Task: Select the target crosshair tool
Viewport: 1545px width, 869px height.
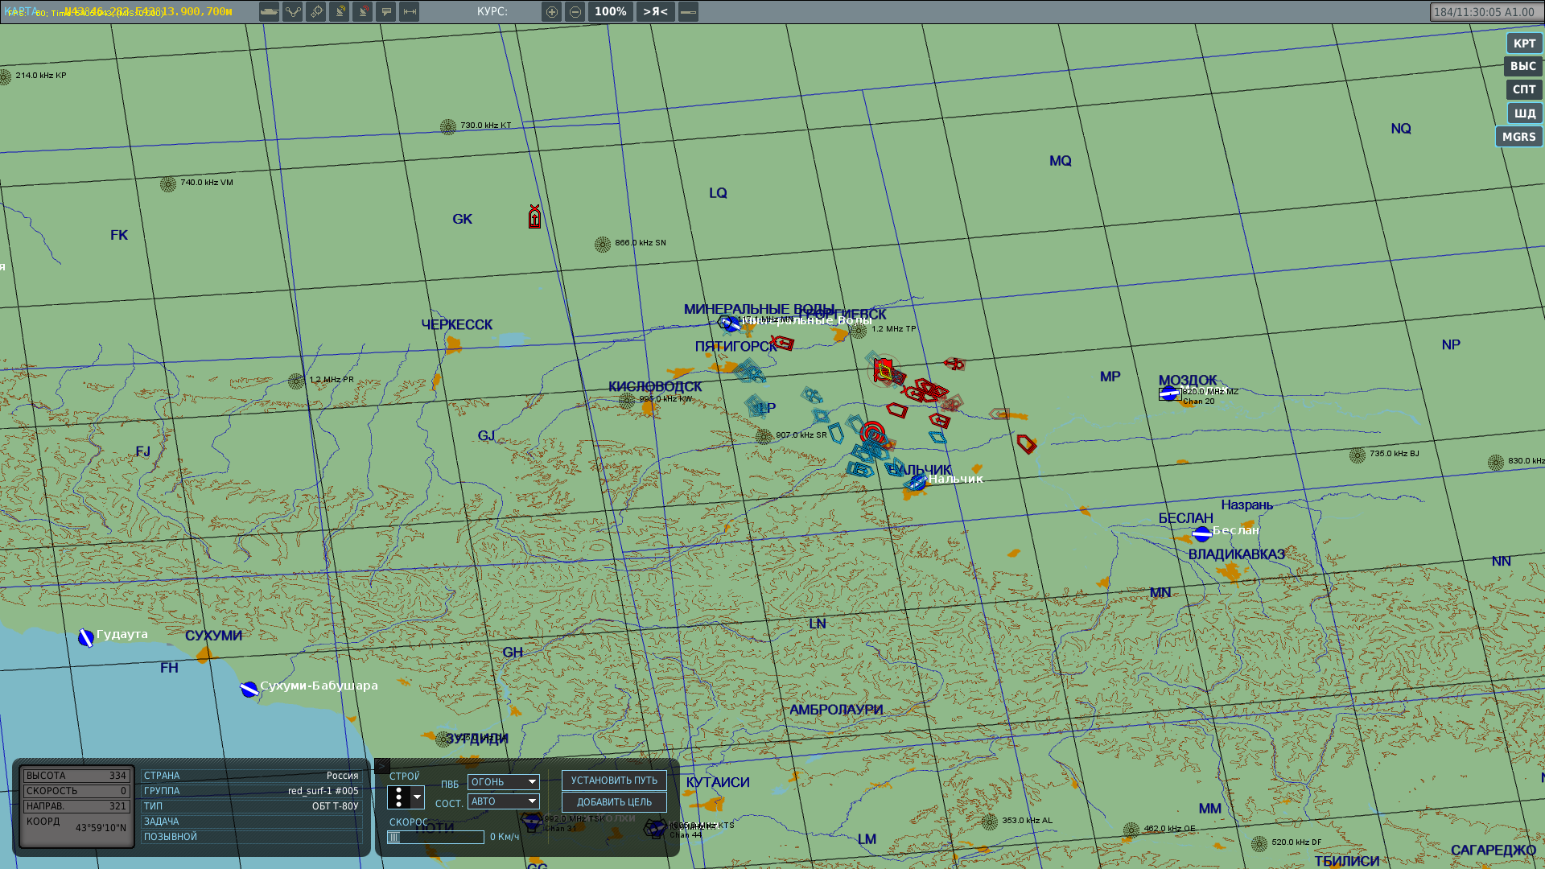Action: (x=315, y=12)
